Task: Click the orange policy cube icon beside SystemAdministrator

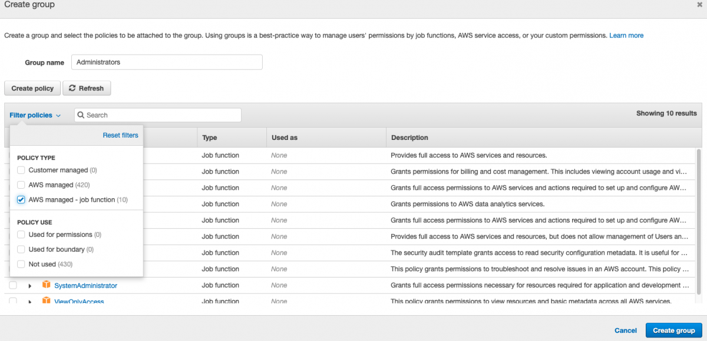Action: [x=47, y=285]
